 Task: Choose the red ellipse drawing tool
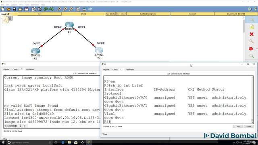pos(251,49)
